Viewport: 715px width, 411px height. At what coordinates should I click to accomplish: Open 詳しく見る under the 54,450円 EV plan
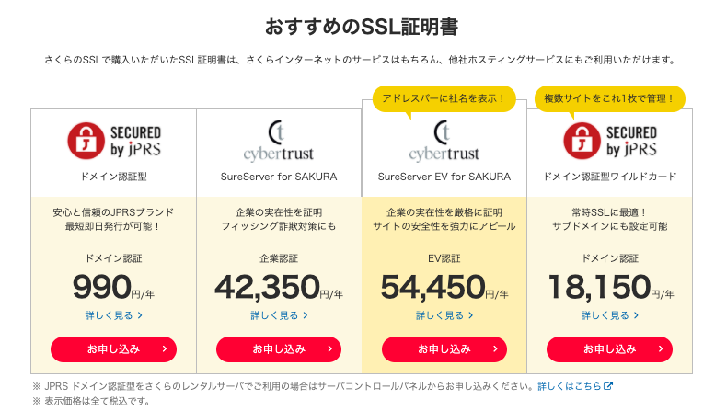[444, 315]
